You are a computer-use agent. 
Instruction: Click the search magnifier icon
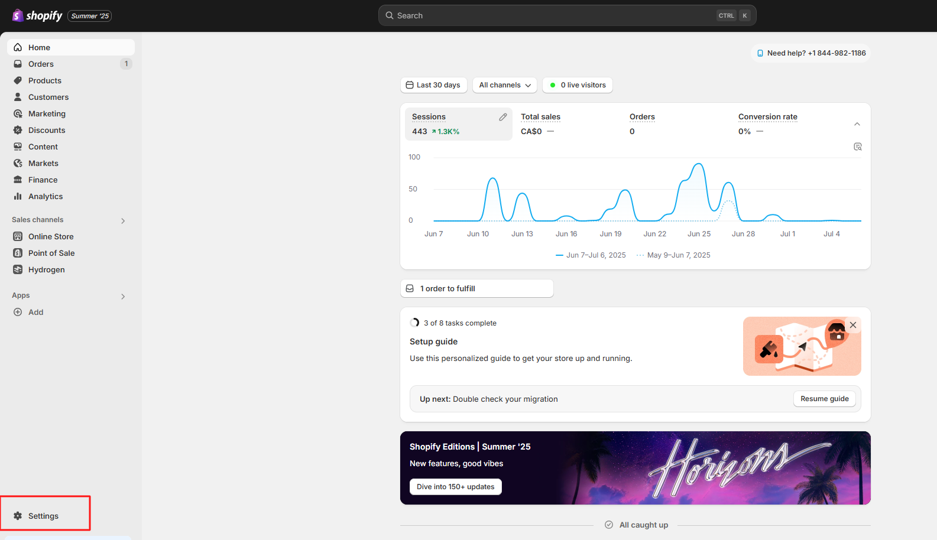tap(390, 15)
